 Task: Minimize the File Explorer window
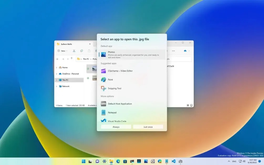176,43
